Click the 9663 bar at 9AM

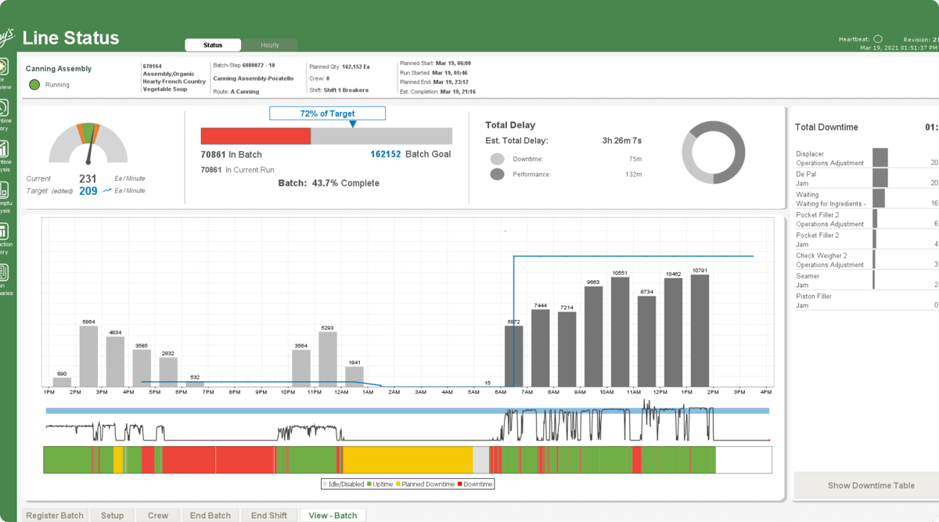pos(593,337)
